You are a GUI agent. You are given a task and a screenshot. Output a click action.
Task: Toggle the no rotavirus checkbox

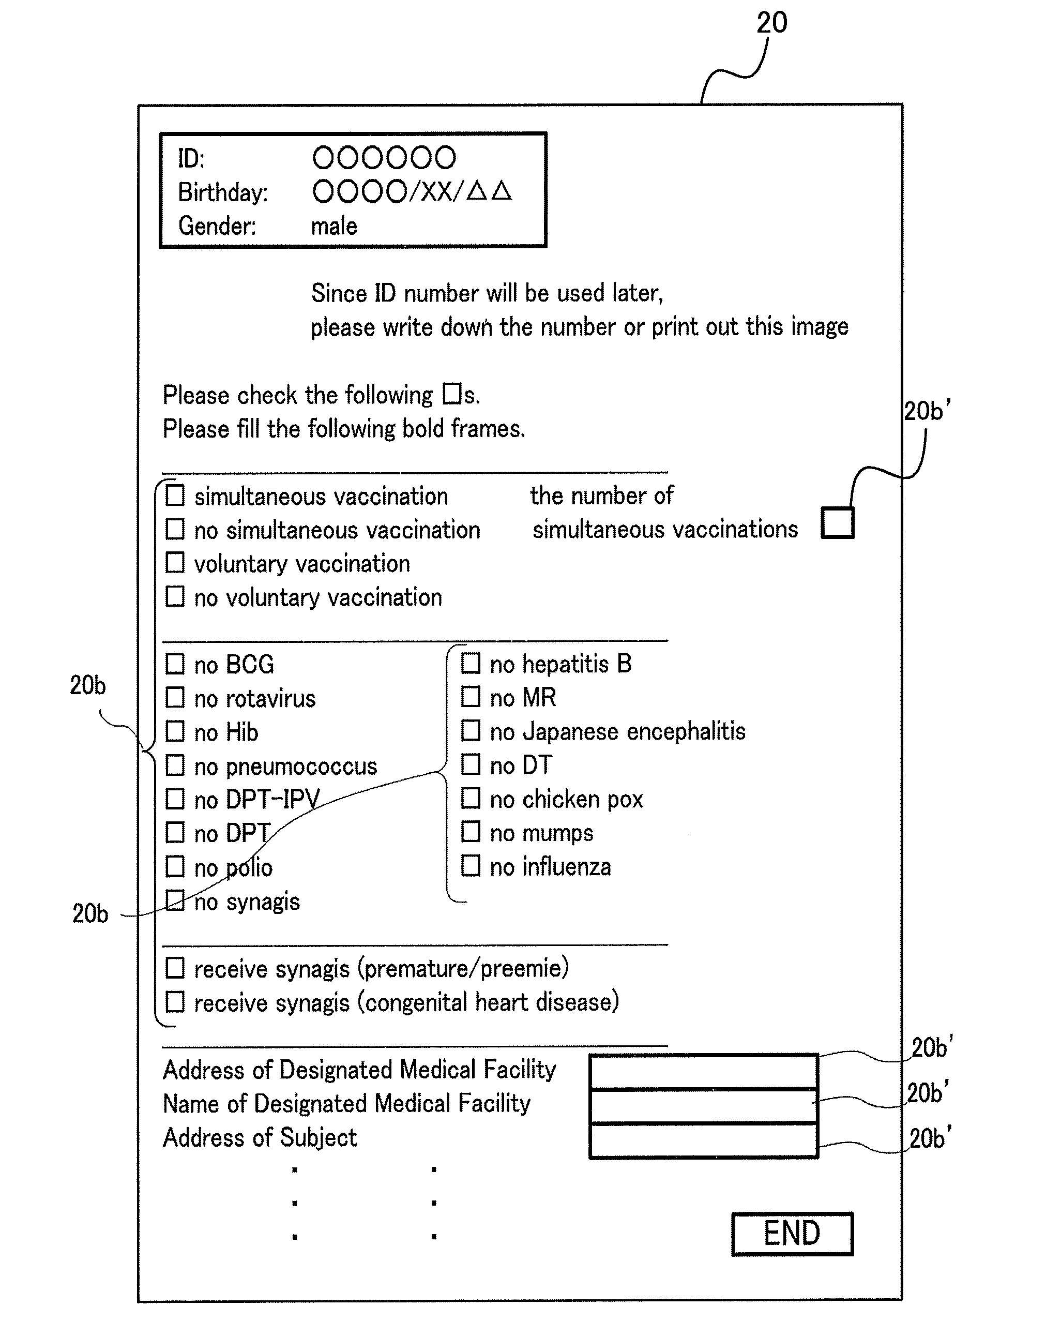click(x=167, y=694)
